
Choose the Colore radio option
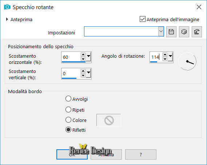click(x=68, y=120)
